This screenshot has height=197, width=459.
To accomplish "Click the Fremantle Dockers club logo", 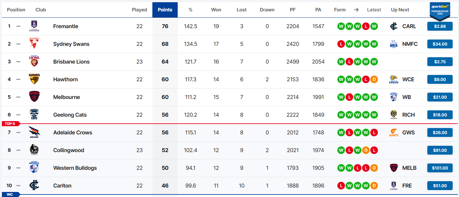I will click(34, 26).
